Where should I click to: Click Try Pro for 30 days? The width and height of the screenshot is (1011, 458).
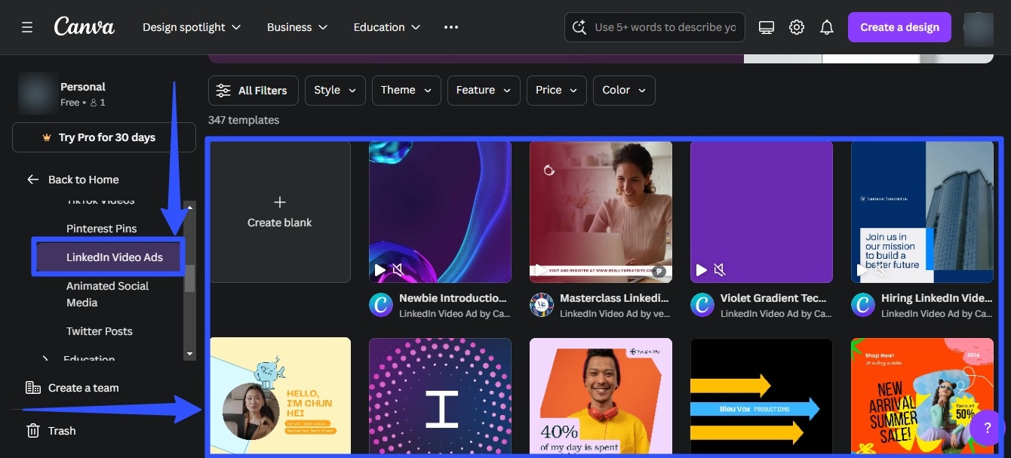(x=103, y=137)
